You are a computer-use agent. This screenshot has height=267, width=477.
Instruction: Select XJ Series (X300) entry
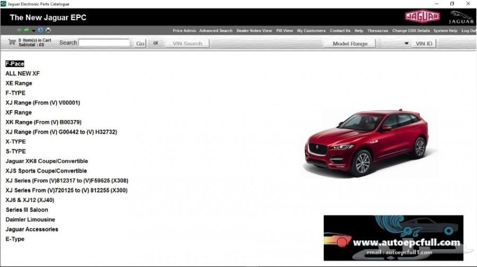pos(66,190)
